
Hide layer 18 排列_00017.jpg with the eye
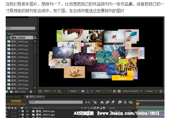(7, 115)
